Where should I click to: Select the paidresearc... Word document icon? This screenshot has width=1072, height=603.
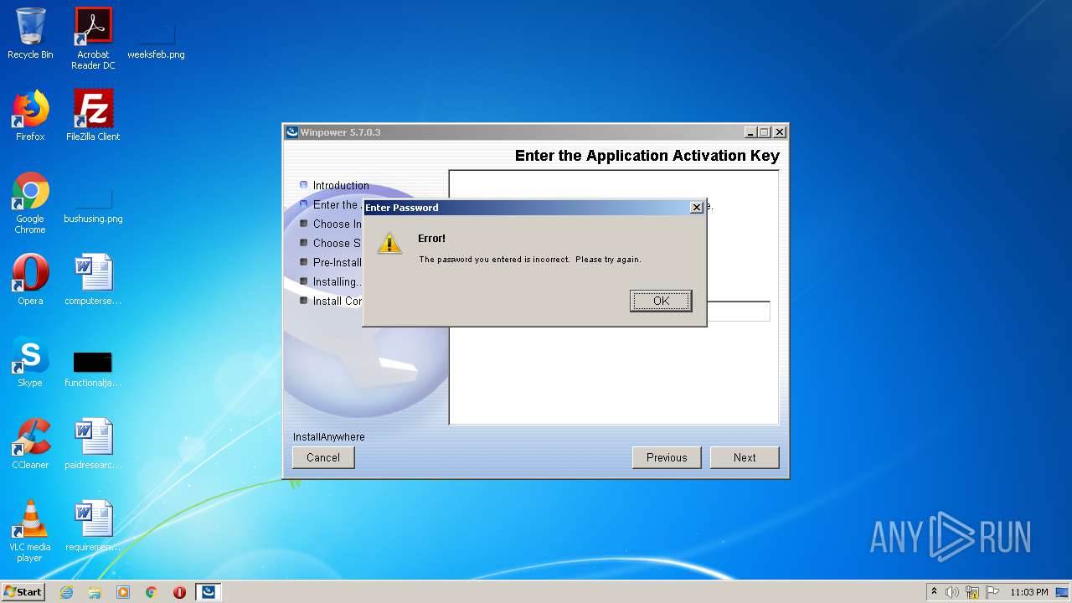93,444
